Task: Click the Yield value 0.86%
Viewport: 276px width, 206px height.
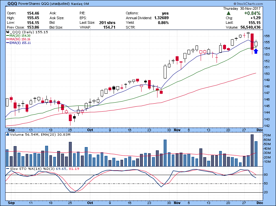Action: tap(163, 22)
